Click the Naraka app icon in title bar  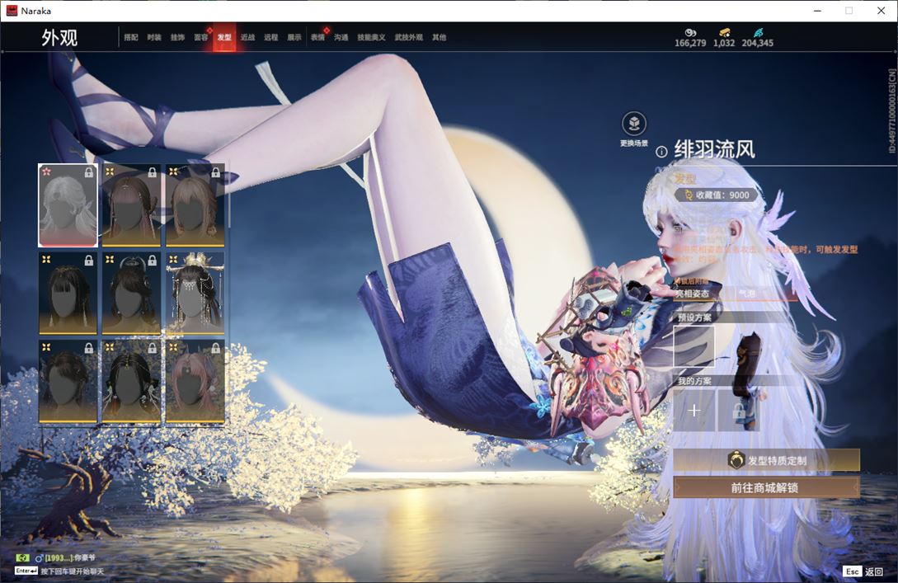12,11
